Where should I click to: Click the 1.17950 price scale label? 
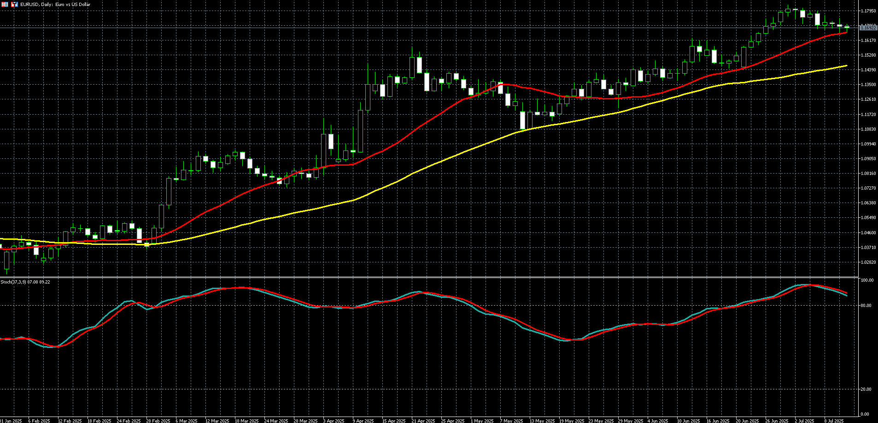pos(868,11)
